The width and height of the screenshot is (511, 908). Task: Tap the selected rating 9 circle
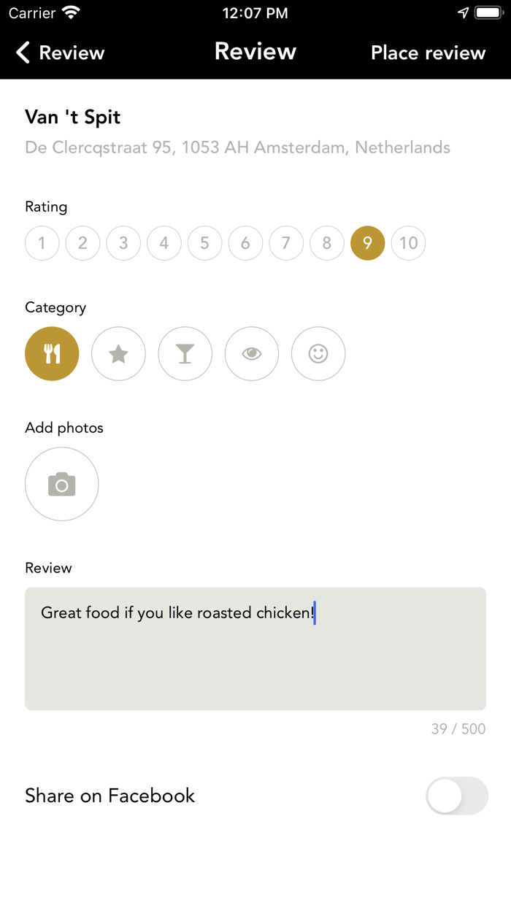click(368, 243)
